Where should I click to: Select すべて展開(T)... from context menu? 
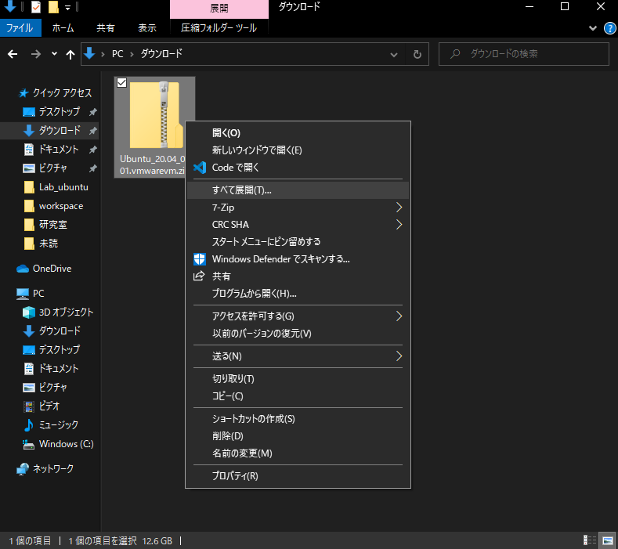[x=241, y=190]
